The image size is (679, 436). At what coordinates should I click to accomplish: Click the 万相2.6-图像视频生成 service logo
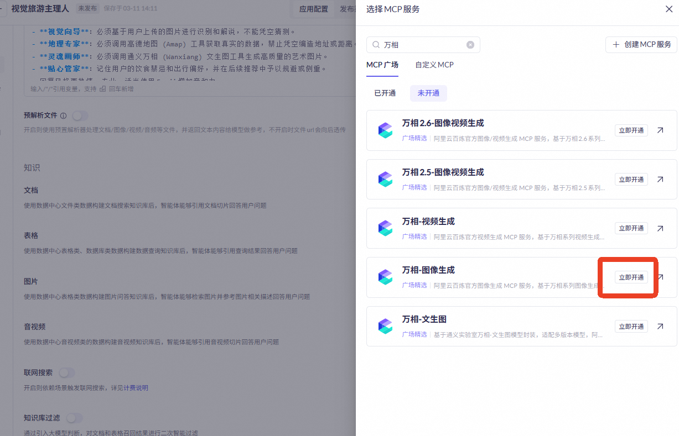point(385,130)
